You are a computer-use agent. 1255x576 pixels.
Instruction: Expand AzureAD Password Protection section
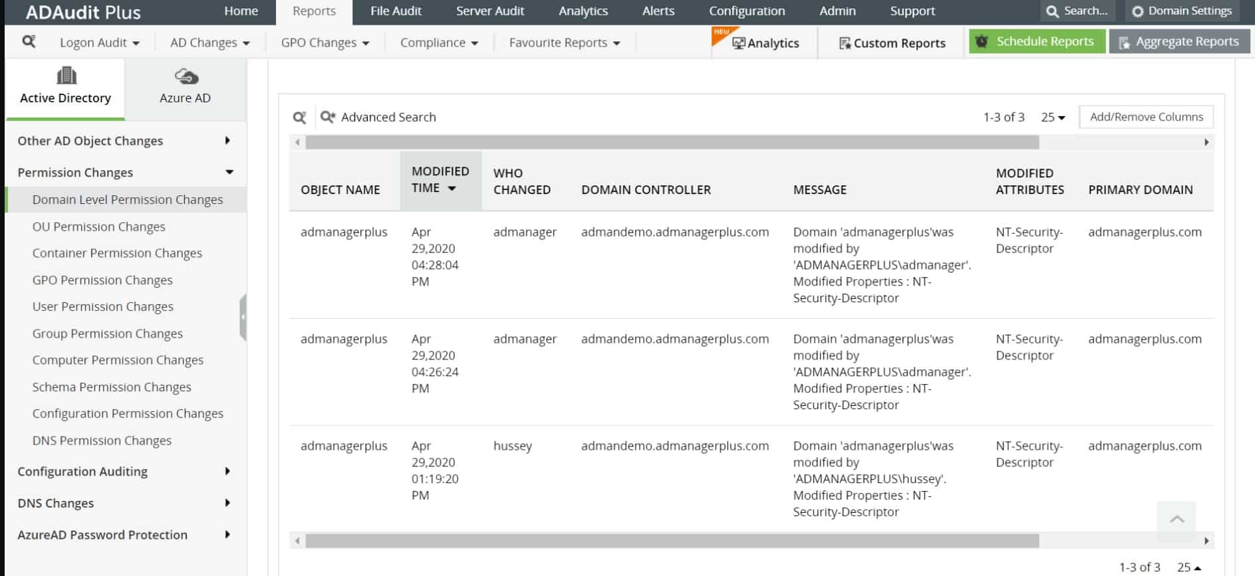[x=125, y=535]
